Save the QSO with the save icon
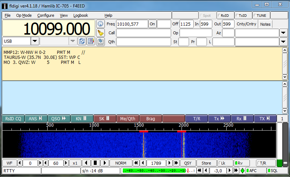Screen dimensions: 290x177 pyautogui.click(x=101, y=42)
